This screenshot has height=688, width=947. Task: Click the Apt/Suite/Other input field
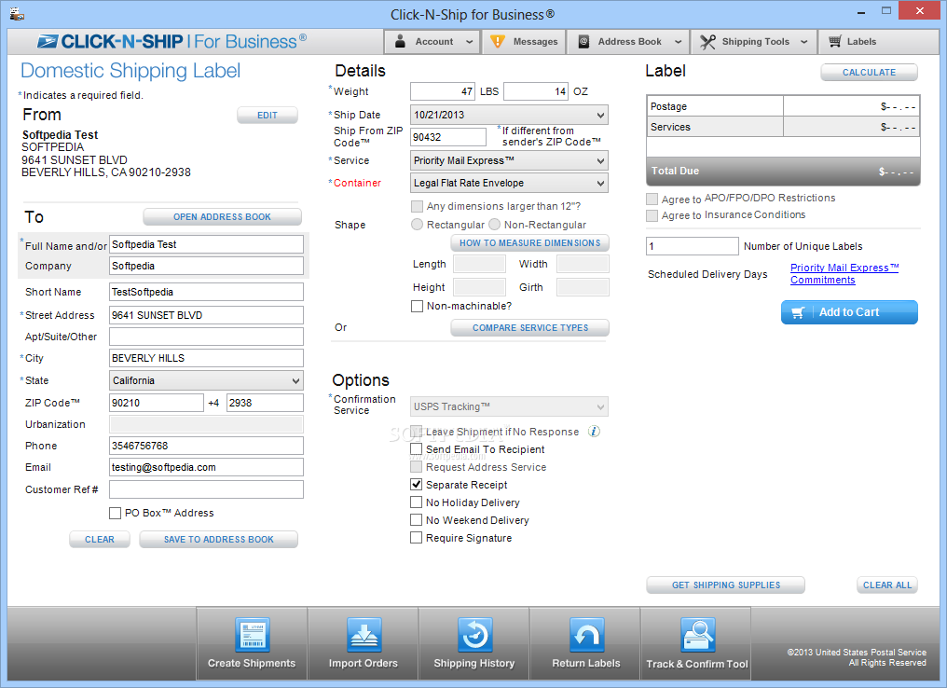click(x=207, y=337)
